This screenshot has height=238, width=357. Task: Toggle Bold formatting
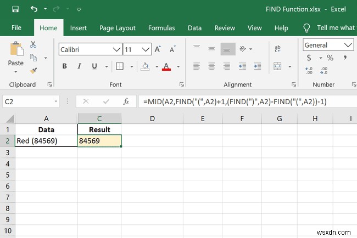[x=64, y=66]
